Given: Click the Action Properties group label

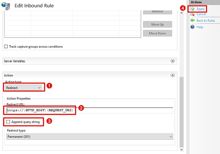Looking at the screenshot, I should click(x=19, y=98).
